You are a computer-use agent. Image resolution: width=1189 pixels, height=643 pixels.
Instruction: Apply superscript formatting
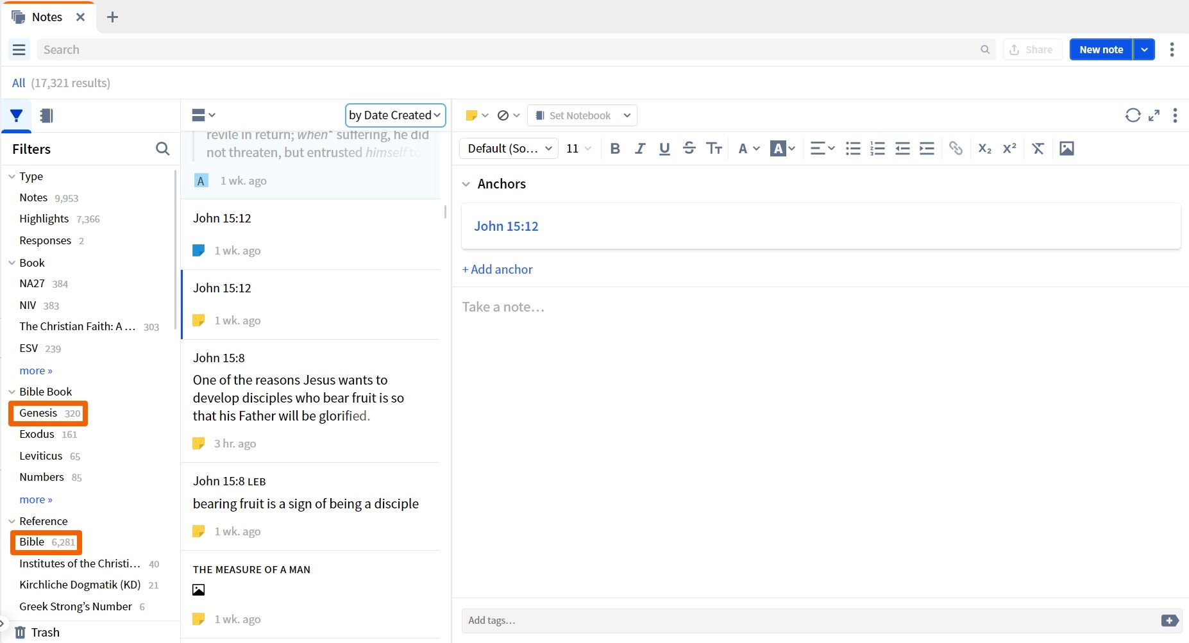point(1009,148)
